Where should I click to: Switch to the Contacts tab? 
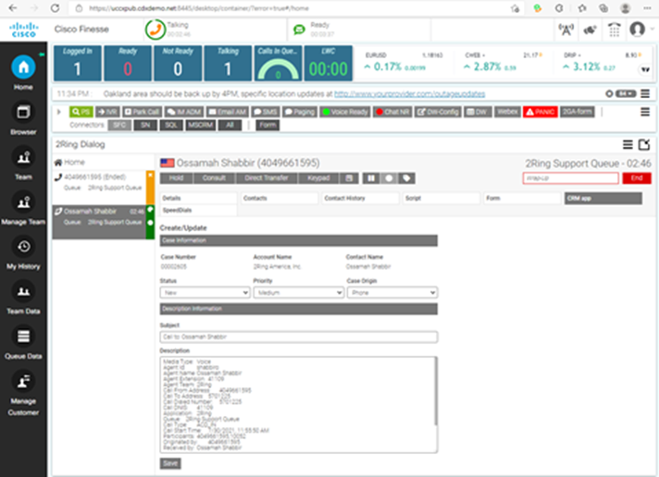(x=280, y=198)
